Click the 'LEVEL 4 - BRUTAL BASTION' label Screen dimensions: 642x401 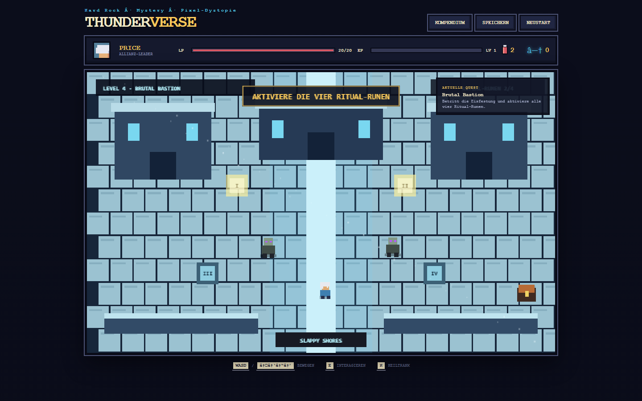pyautogui.click(x=142, y=89)
